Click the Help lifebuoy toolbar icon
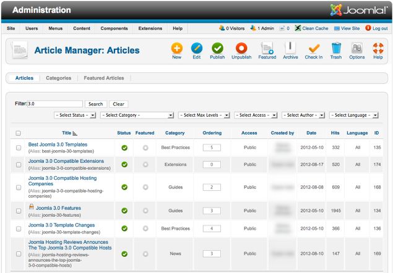This screenshot has width=393, height=273. pyautogui.click(x=378, y=48)
